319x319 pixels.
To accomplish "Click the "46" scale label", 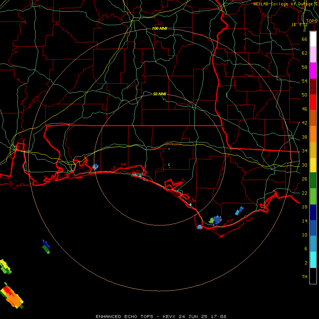I will tap(304, 109).
